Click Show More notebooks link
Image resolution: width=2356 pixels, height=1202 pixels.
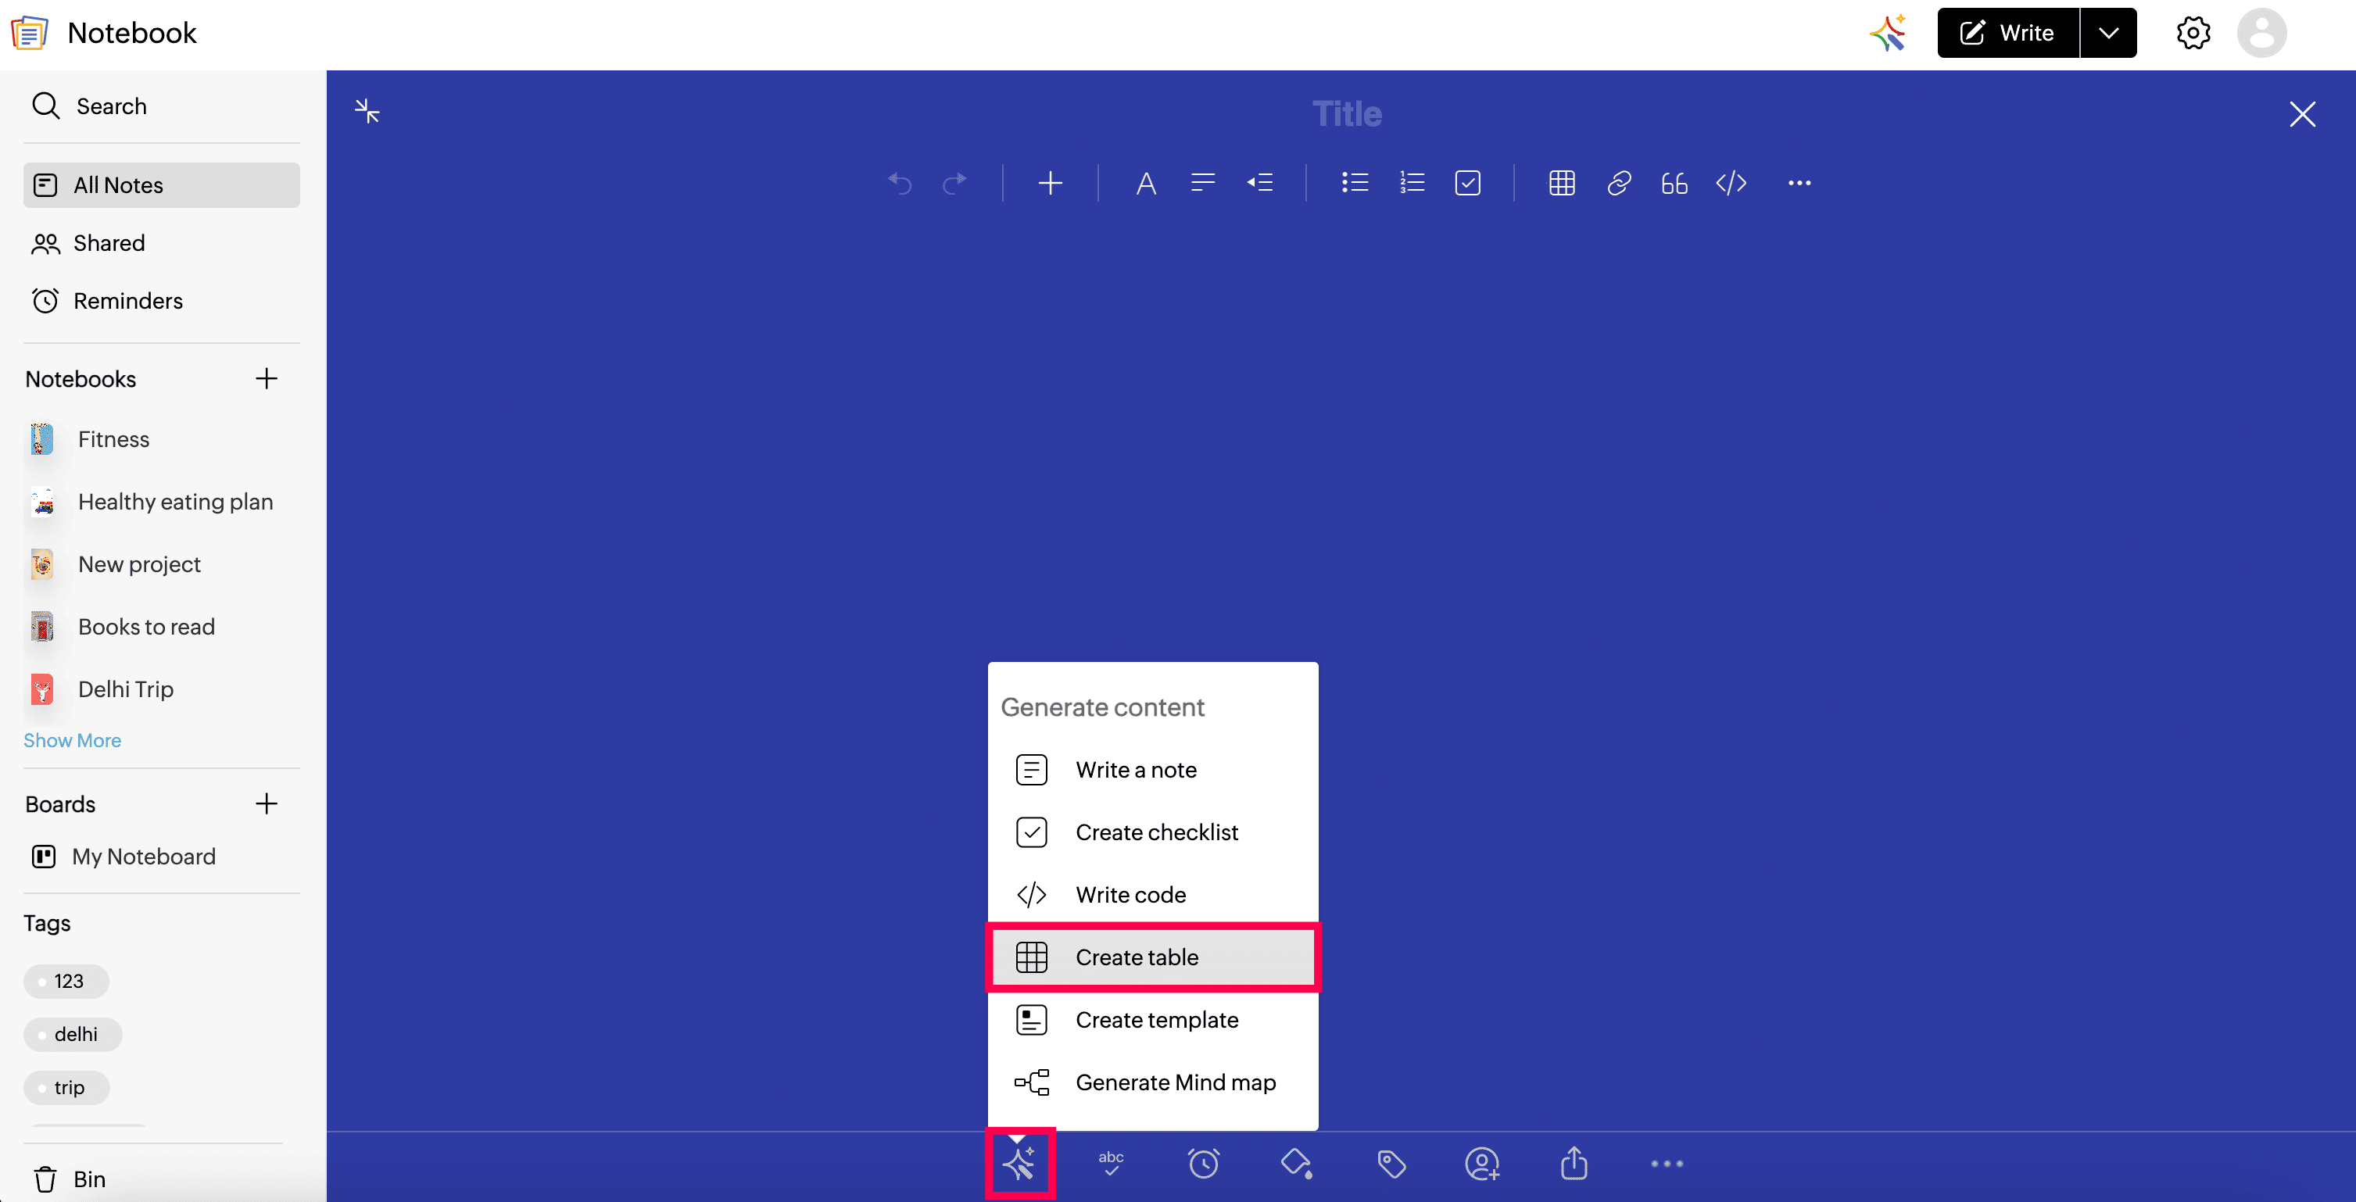[x=72, y=739]
